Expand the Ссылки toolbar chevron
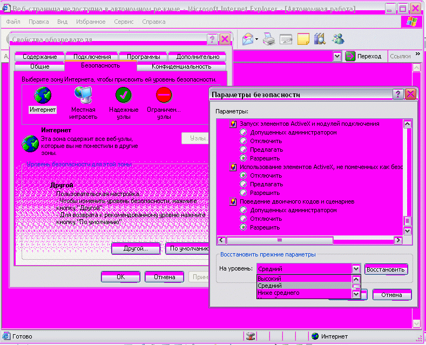This screenshot has height=345, width=426. (x=418, y=54)
